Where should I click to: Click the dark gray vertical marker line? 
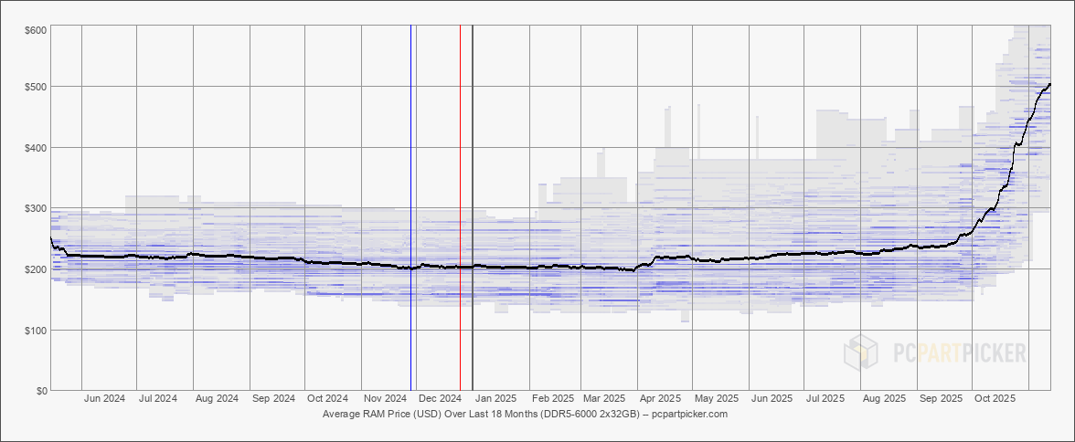click(x=473, y=207)
